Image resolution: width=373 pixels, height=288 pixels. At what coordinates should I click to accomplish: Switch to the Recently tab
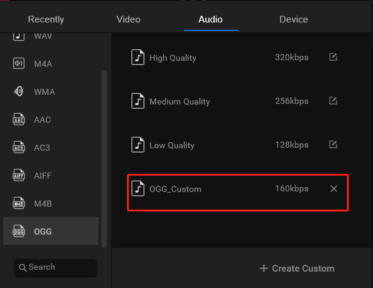pyautogui.click(x=46, y=19)
